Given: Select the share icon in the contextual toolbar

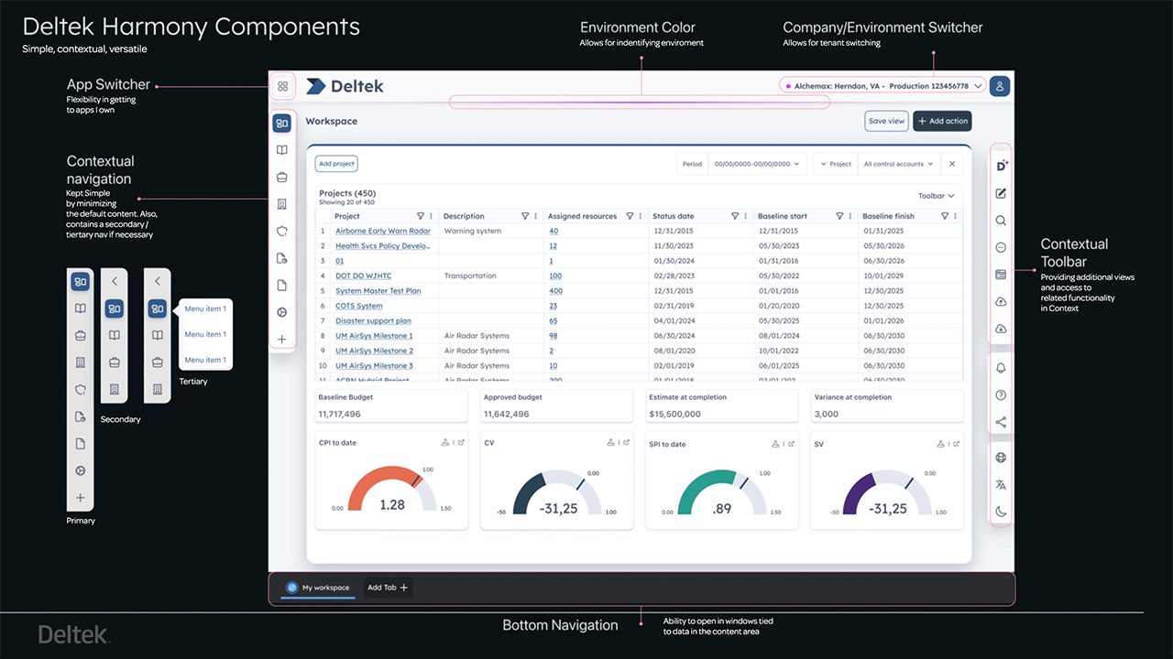Looking at the screenshot, I should tap(1000, 422).
